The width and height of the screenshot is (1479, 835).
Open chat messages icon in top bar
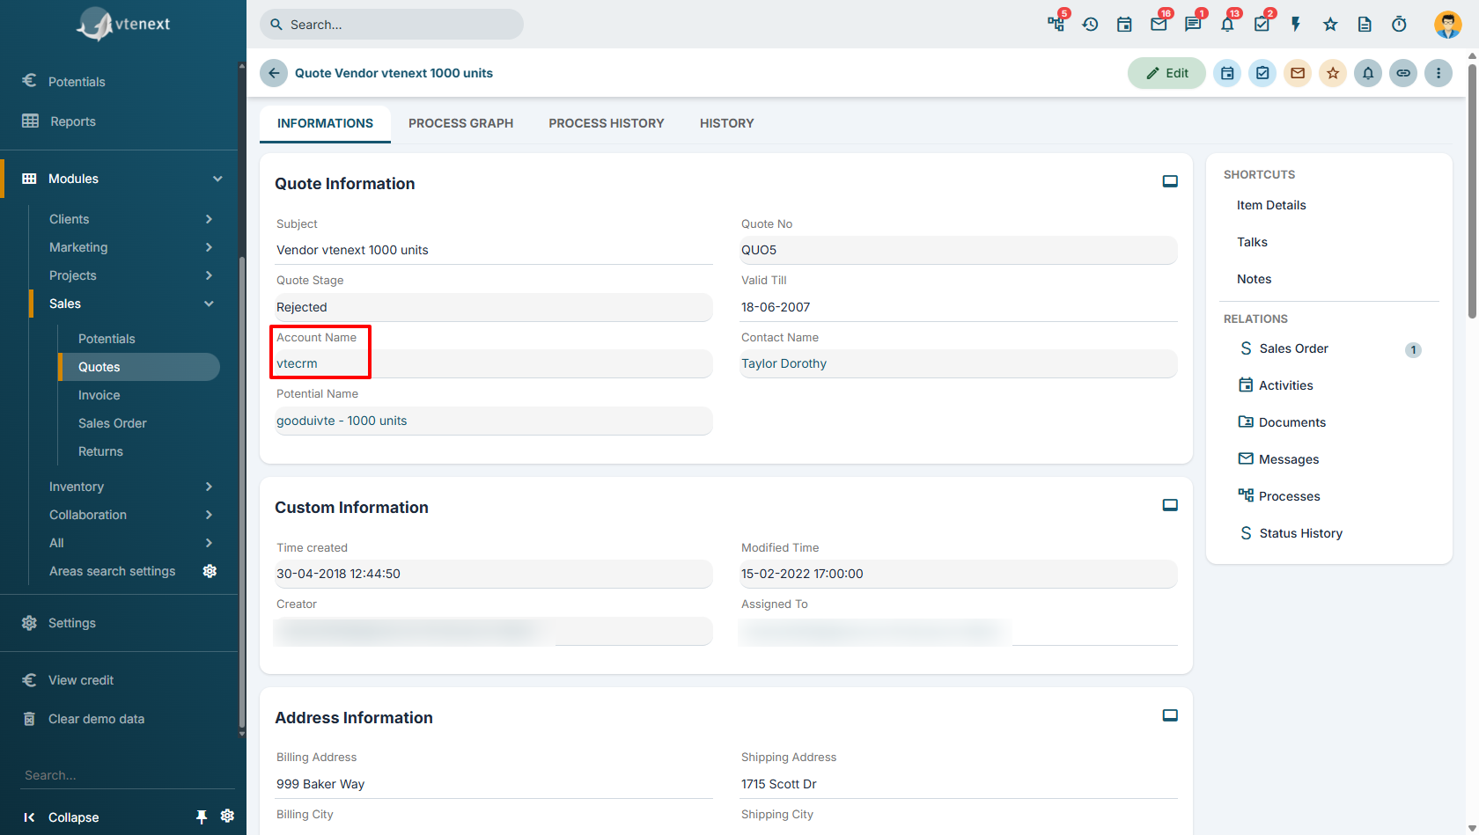(1193, 24)
